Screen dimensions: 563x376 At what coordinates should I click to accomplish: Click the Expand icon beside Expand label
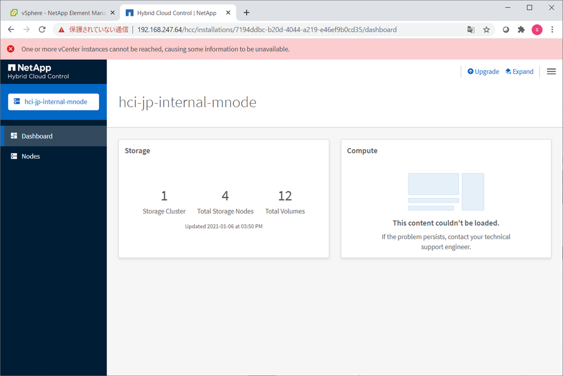(x=508, y=71)
